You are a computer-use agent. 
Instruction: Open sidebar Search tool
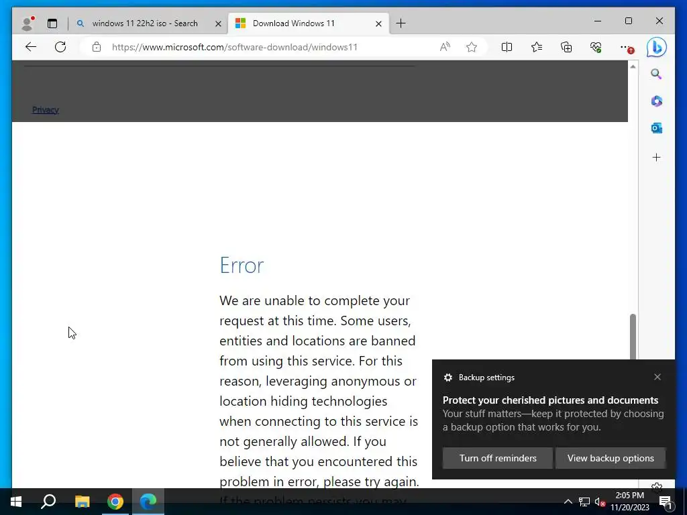point(656,74)
